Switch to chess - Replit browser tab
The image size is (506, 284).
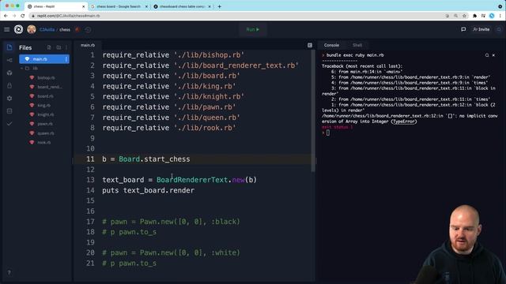55,6
